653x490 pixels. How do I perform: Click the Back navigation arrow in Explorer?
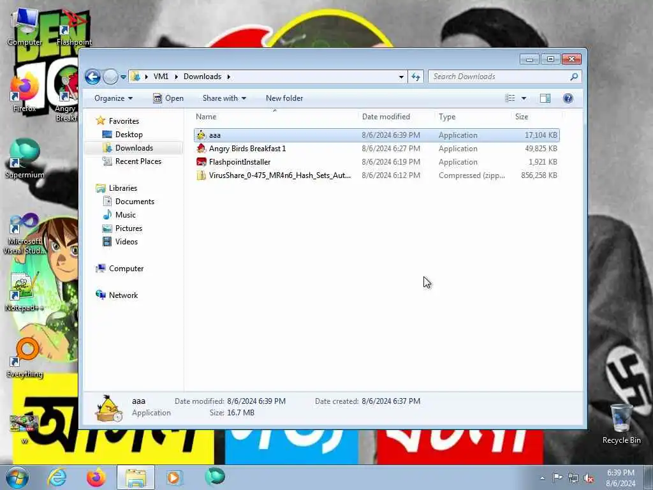point(92,77)
